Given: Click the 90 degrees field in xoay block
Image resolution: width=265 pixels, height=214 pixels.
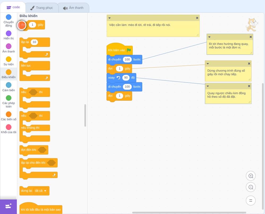Looking at the screenshot, I should pos(126,78).
